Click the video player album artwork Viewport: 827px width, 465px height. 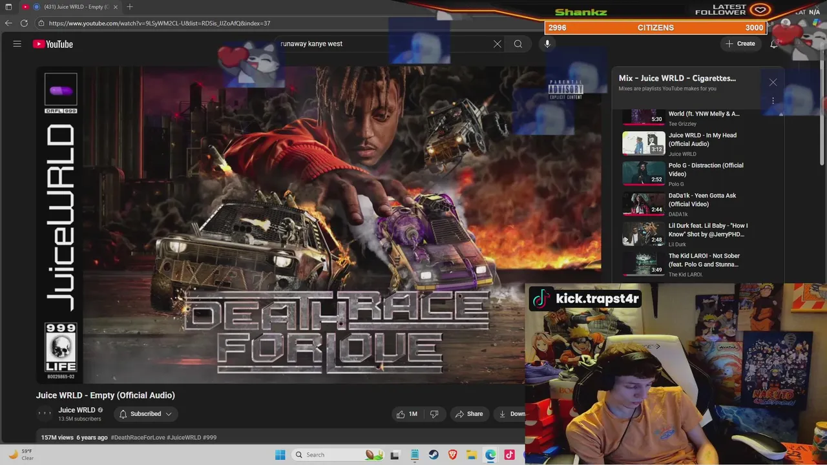coord(319,224)
